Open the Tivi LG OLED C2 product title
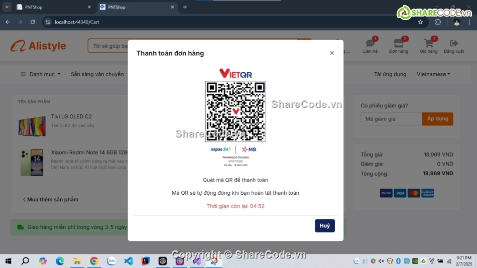This screenshot has height=268, width=477. tap(71, 116)
